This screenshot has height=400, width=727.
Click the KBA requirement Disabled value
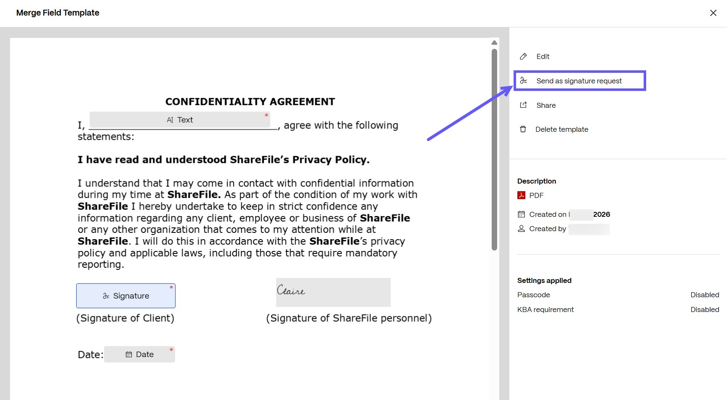704,309
